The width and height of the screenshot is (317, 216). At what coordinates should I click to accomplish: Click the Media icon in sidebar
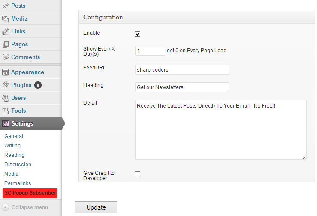tap(6, 19)
